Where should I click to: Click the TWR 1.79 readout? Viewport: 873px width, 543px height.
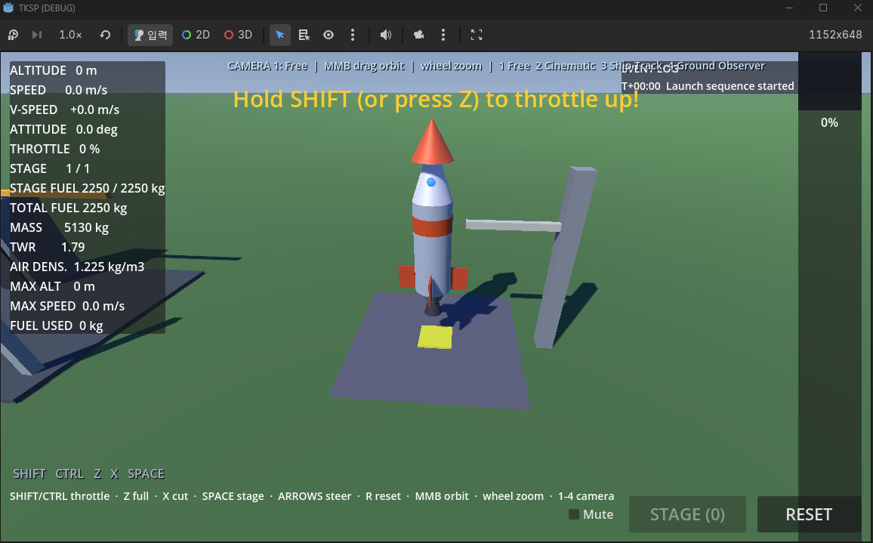pyautogui.click(x=48, y=247)
